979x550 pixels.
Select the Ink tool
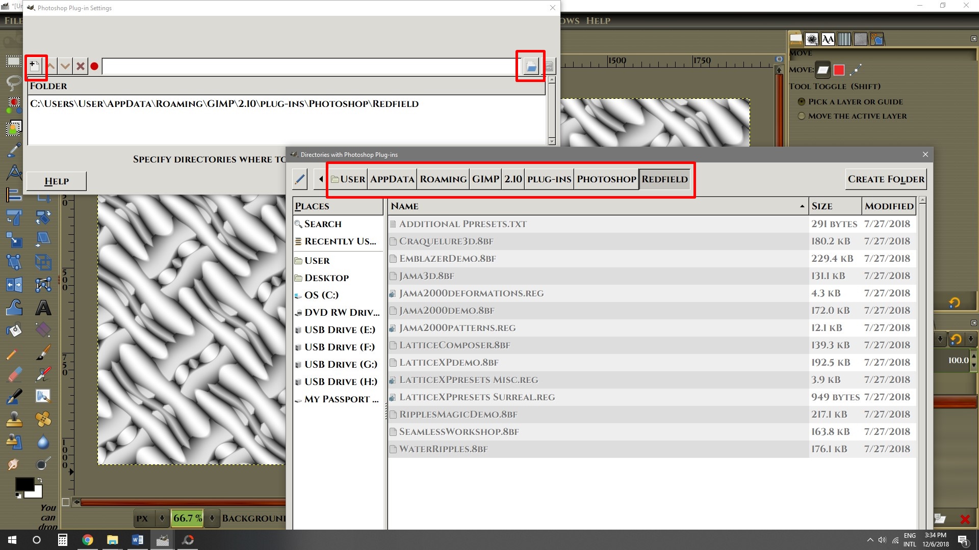click(14, 397)
